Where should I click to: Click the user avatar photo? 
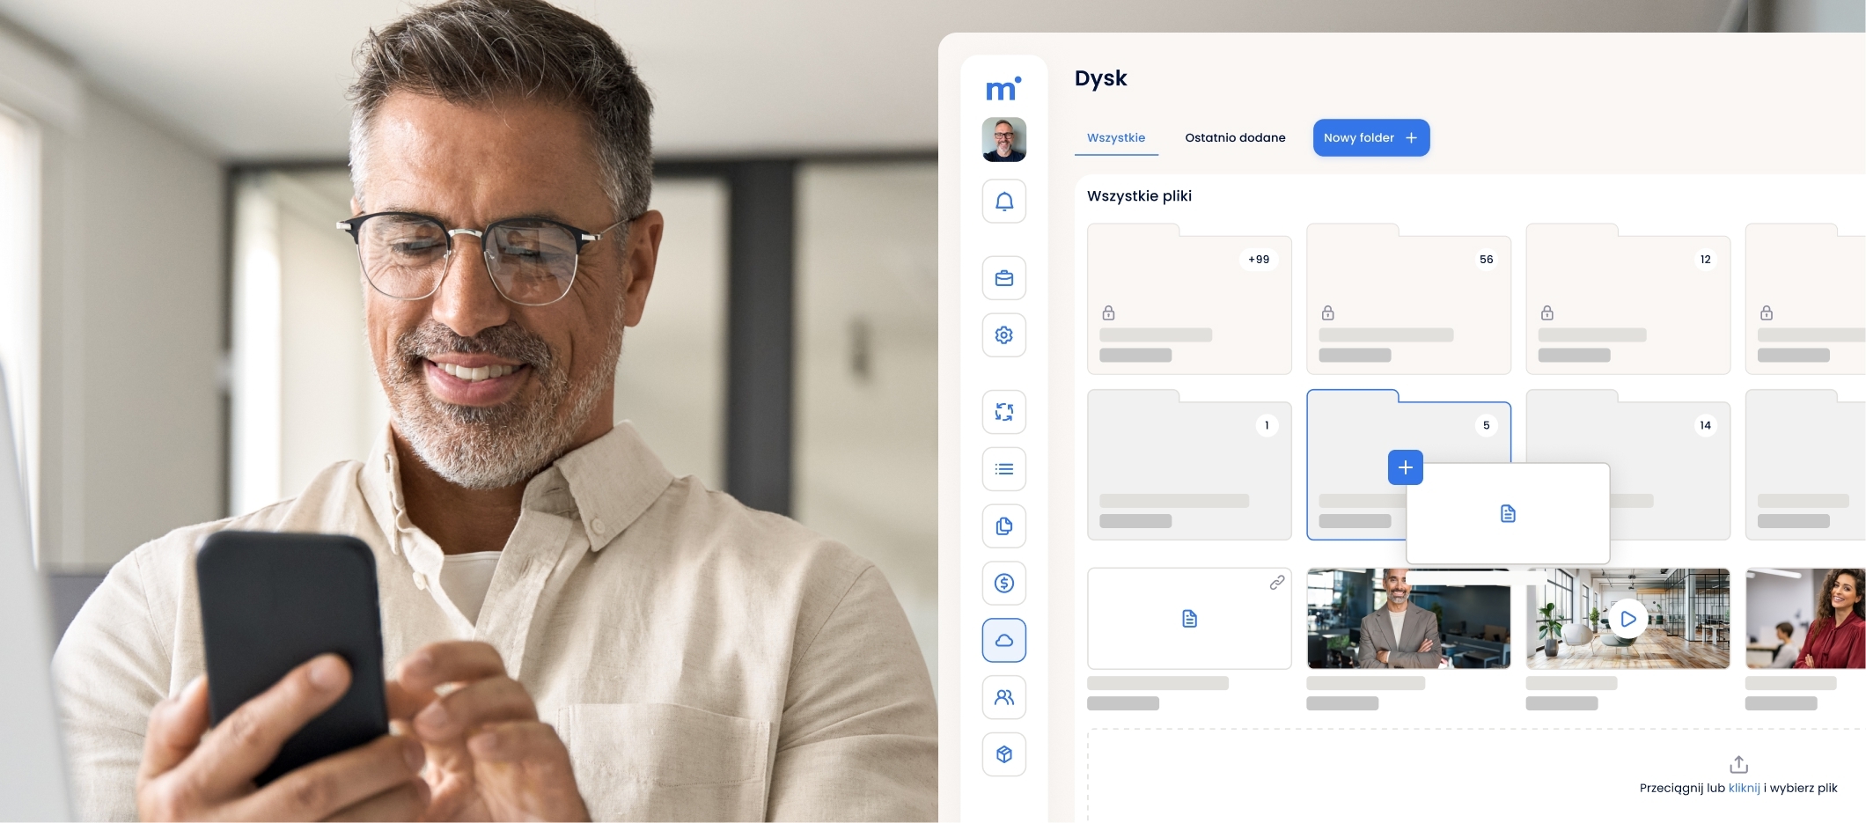1003,139
